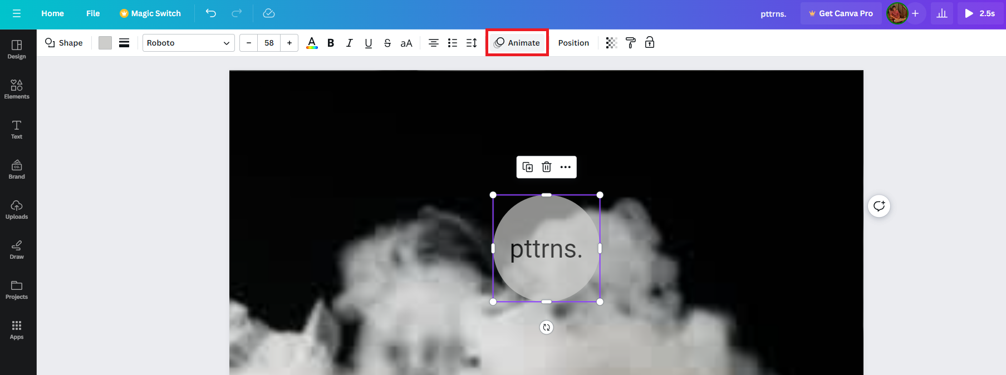Open border style options
Screen dimensions: 1006x375
(x=124, y=43)
